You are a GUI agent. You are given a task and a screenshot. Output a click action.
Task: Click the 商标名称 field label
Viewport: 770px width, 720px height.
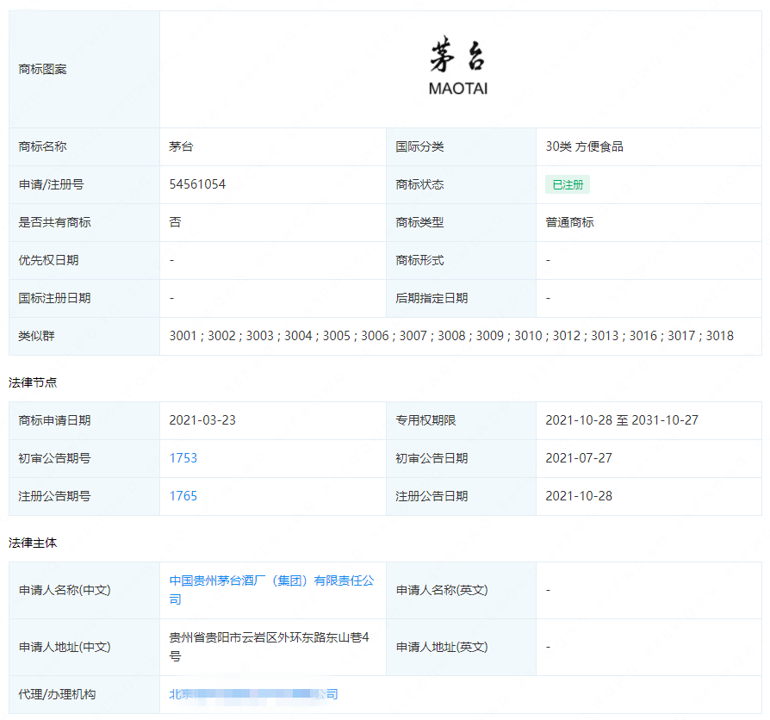click(42, 146)
